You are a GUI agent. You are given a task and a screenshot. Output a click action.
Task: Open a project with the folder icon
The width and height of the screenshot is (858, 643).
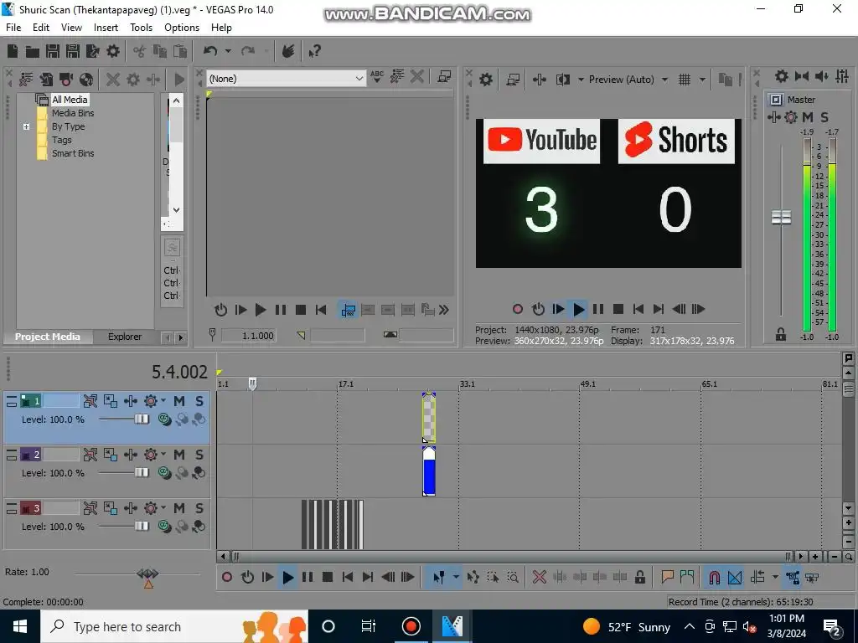[33, 51]
